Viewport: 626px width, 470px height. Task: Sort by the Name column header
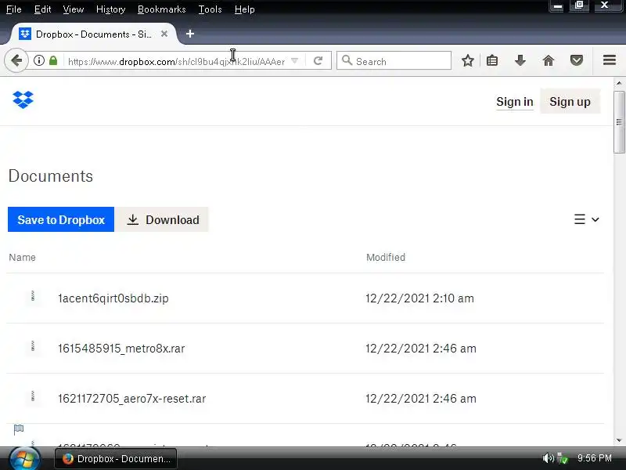23,258
